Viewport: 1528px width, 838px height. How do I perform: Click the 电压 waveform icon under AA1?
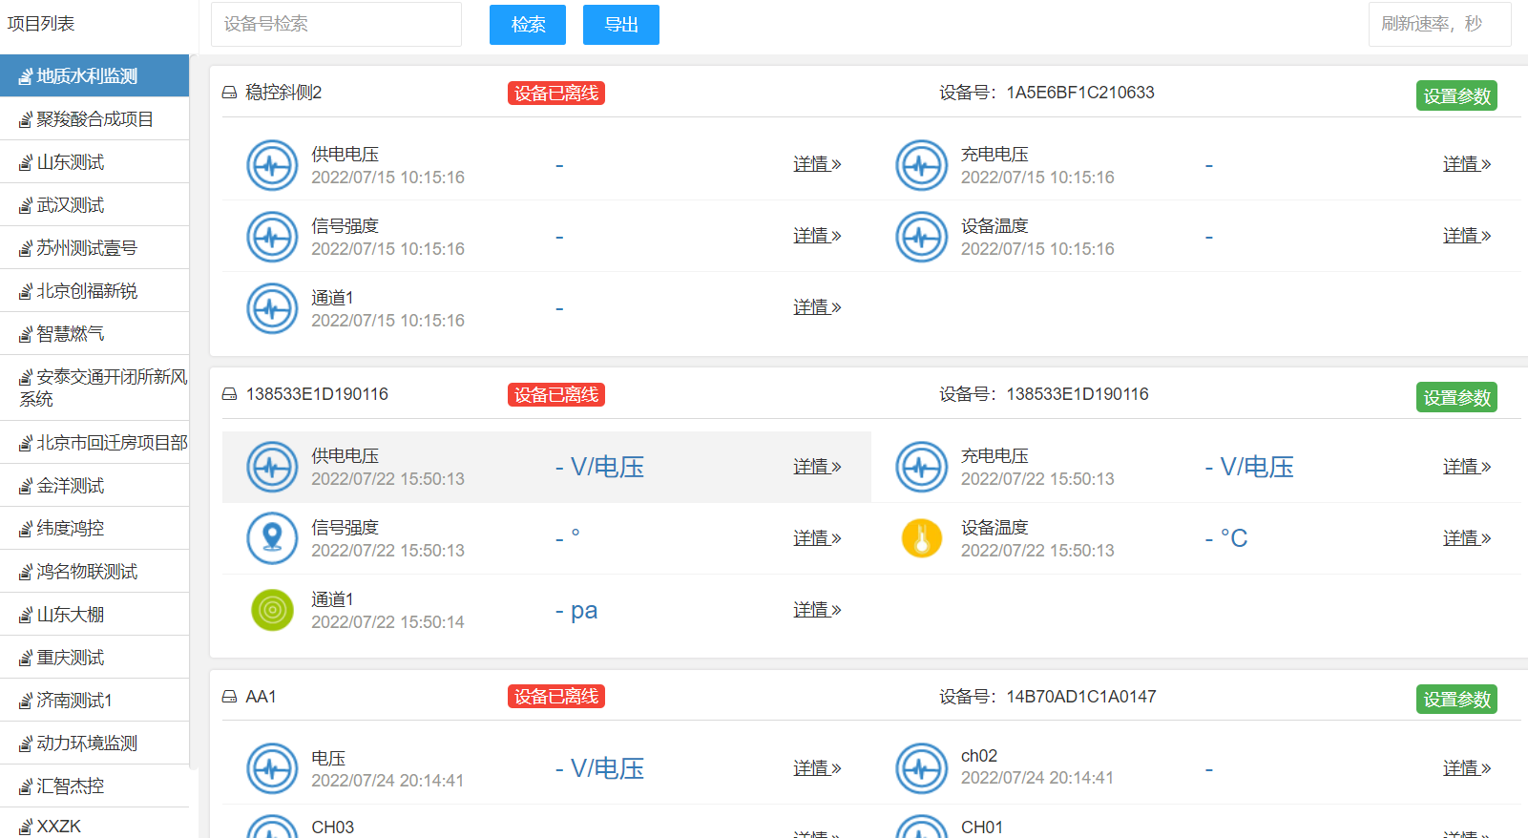click(x=272, y=768)
